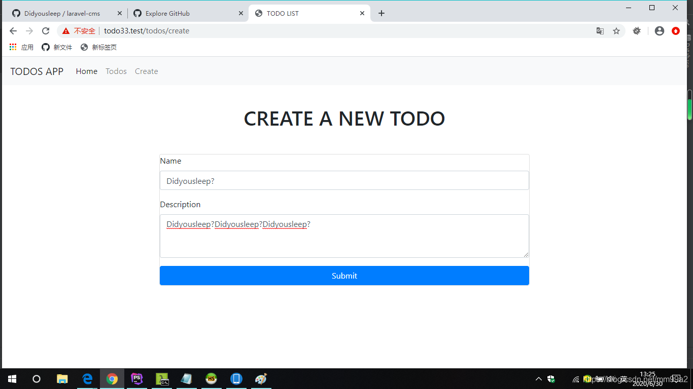The image size is (693, 389).
Task: Open the blue phone app taskbar icon
Action: [x=236, y=379]
